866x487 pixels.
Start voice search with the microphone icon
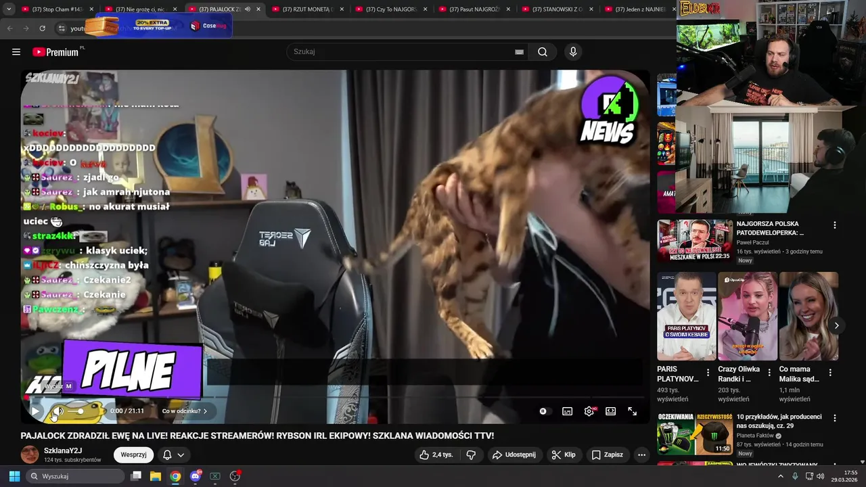[x=573, y=52]
